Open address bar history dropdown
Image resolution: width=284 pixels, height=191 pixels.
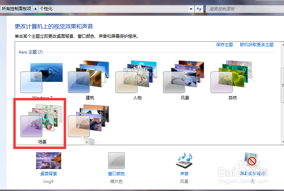pos(191,9)
